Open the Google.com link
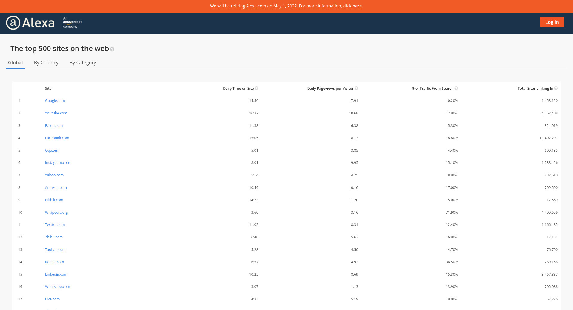Viewport: 573px width, 310px height. point(55,101)
